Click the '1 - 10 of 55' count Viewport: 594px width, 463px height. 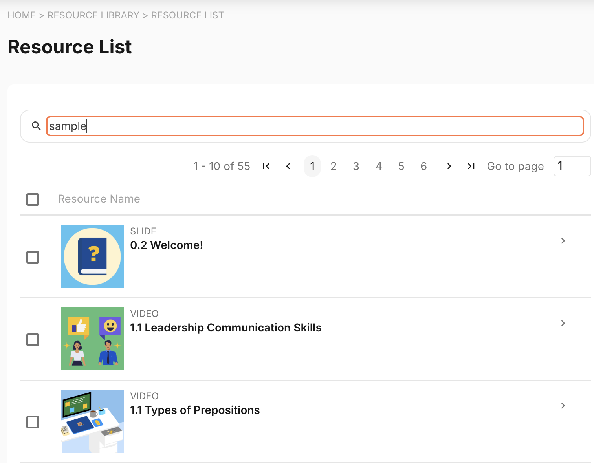tap(222, 166)
